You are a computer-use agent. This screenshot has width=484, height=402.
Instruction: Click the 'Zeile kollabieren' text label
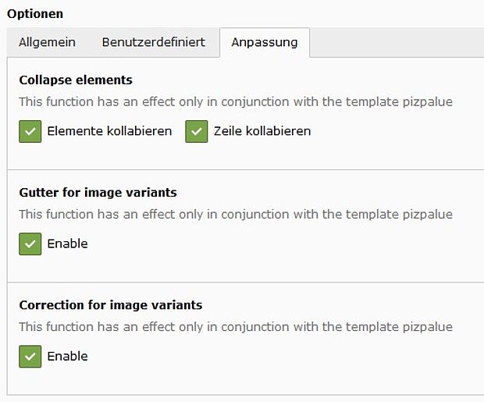pyautogui.click(x=262, y=131)
